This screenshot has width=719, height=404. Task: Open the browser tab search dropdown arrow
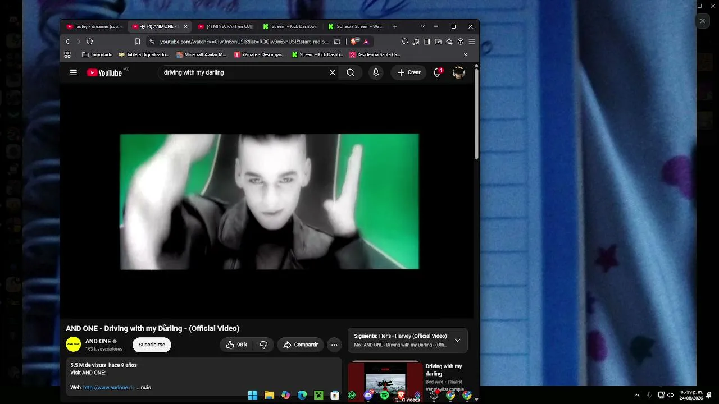(x=422, y=26)
